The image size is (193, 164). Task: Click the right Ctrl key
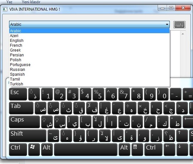[153, 150]
